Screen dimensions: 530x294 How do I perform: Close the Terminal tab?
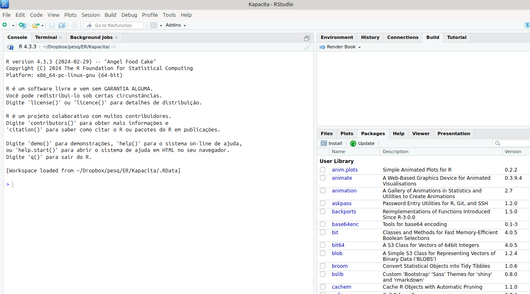[x=60, y=37]
